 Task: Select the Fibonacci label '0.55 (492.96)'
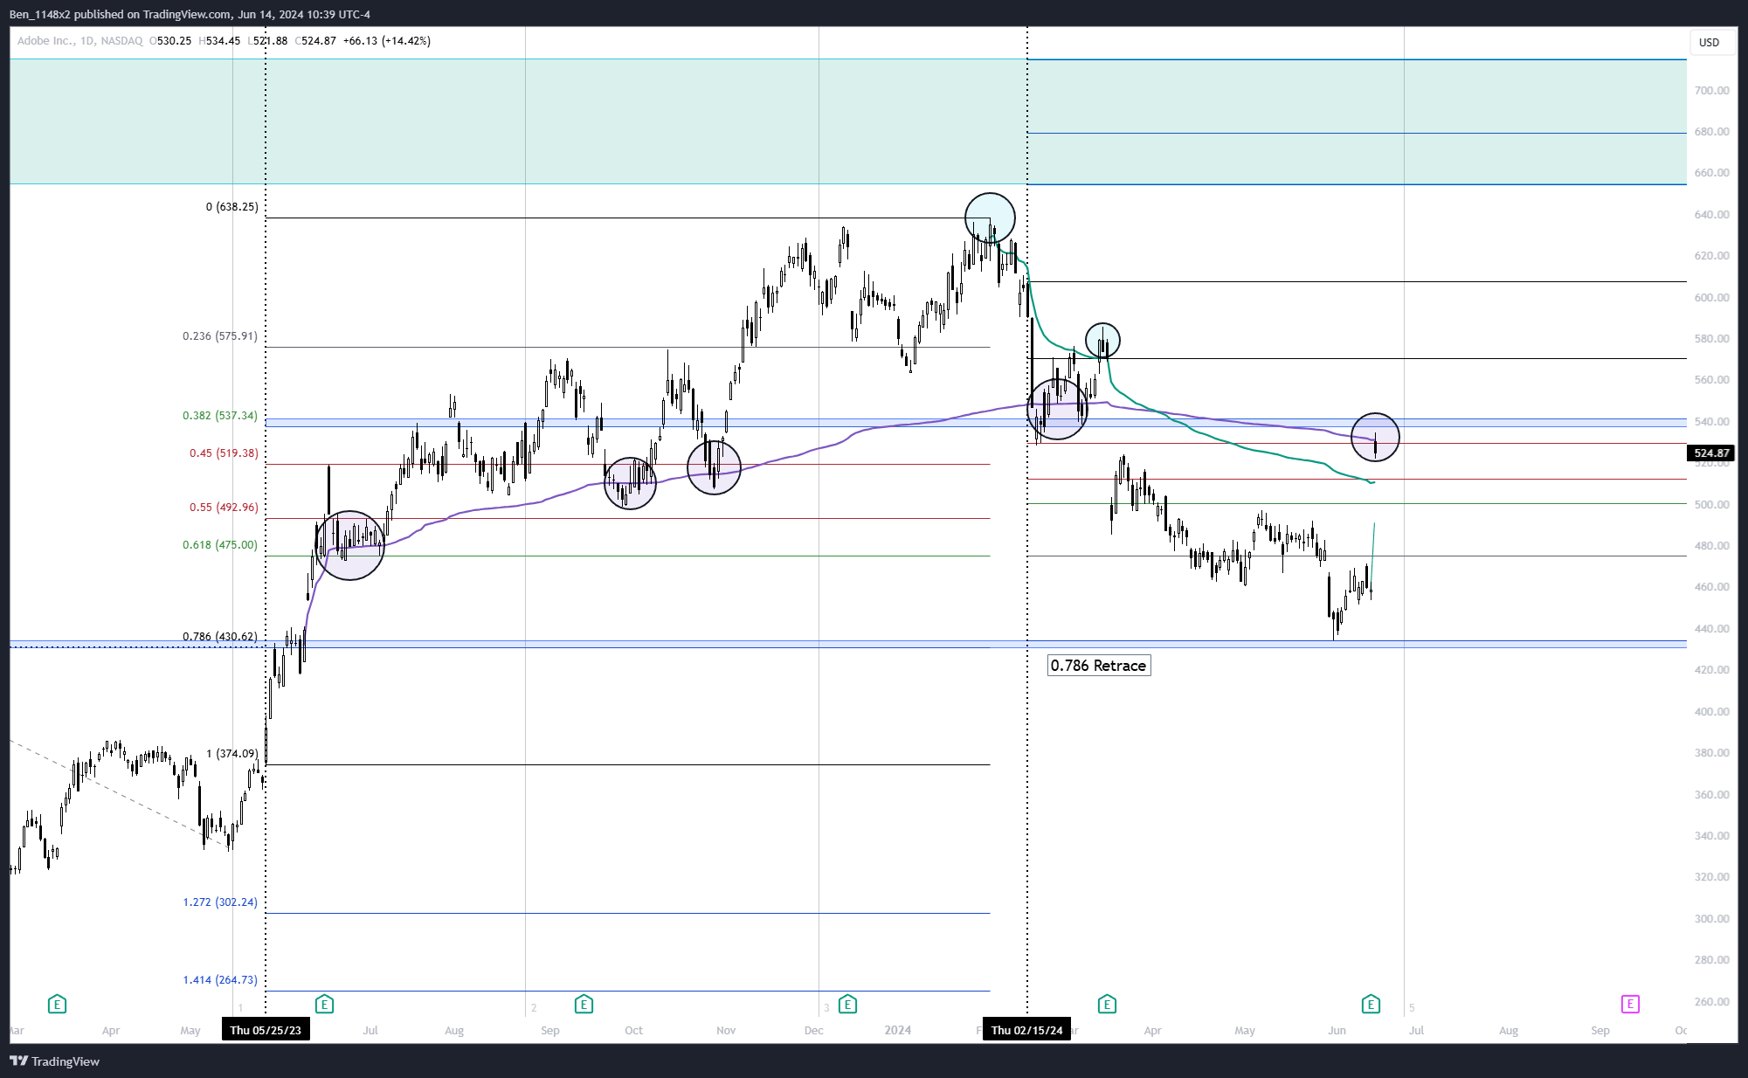pos(224,508)
